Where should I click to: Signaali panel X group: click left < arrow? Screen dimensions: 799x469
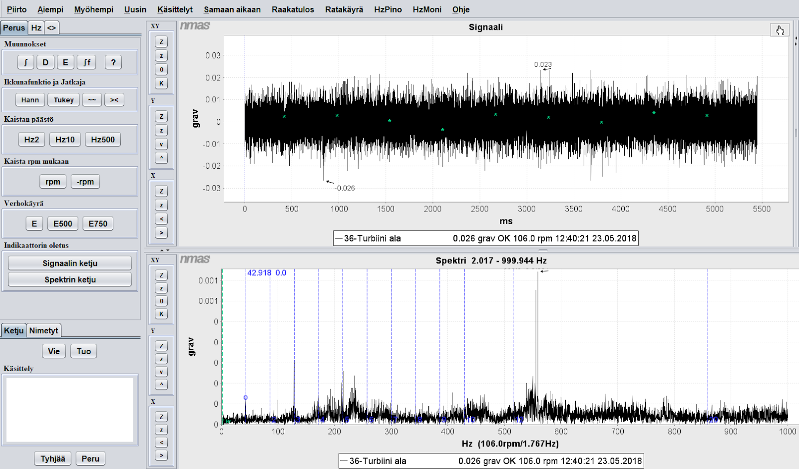161,219
